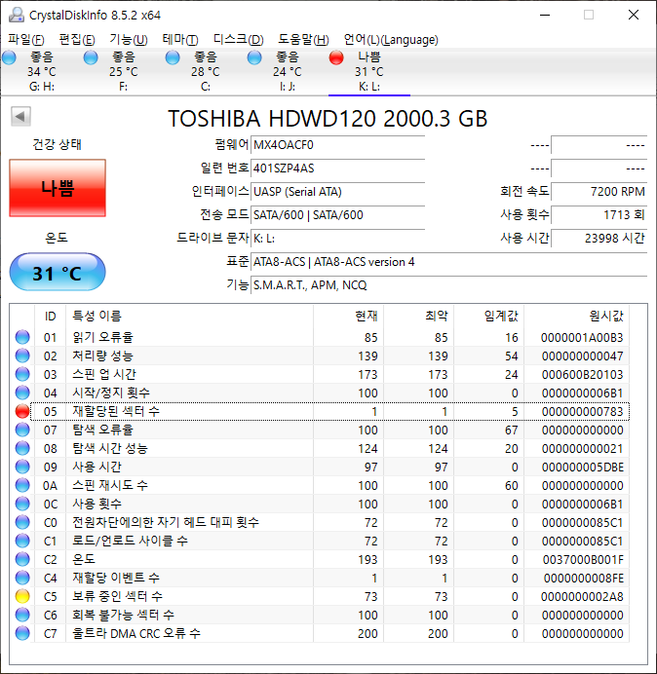Click the CrystalDiskInfo app icon in title bar
The height and width of the screenshot is (674, 657).
click(17, 15)
